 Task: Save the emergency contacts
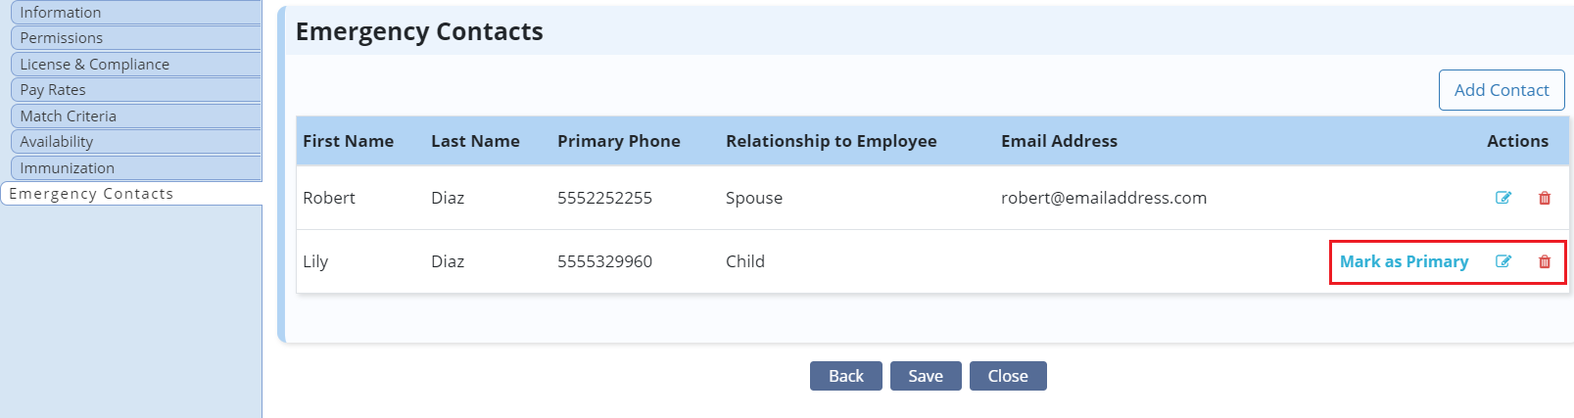[926, 376]
